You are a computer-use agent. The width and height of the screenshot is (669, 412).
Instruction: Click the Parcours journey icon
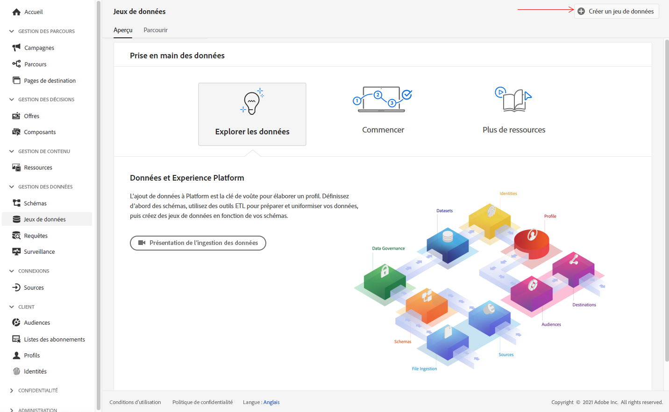pyautogui.click(x=16, y=64)
